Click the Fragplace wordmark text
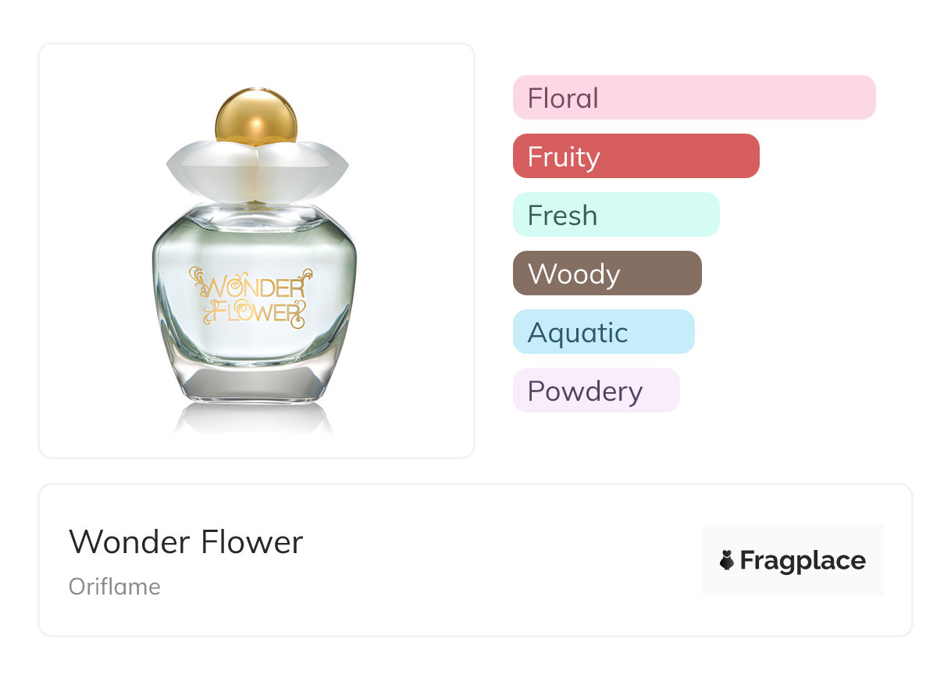The height and width of the screenshot is (675, 951). [803, 561]
